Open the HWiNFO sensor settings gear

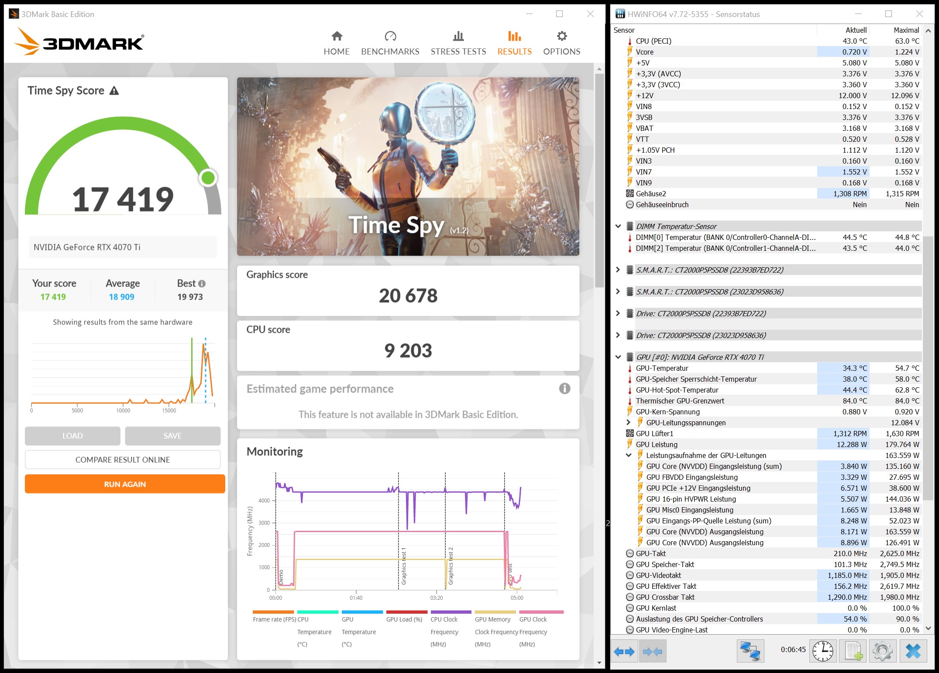(x=882, y=652)
